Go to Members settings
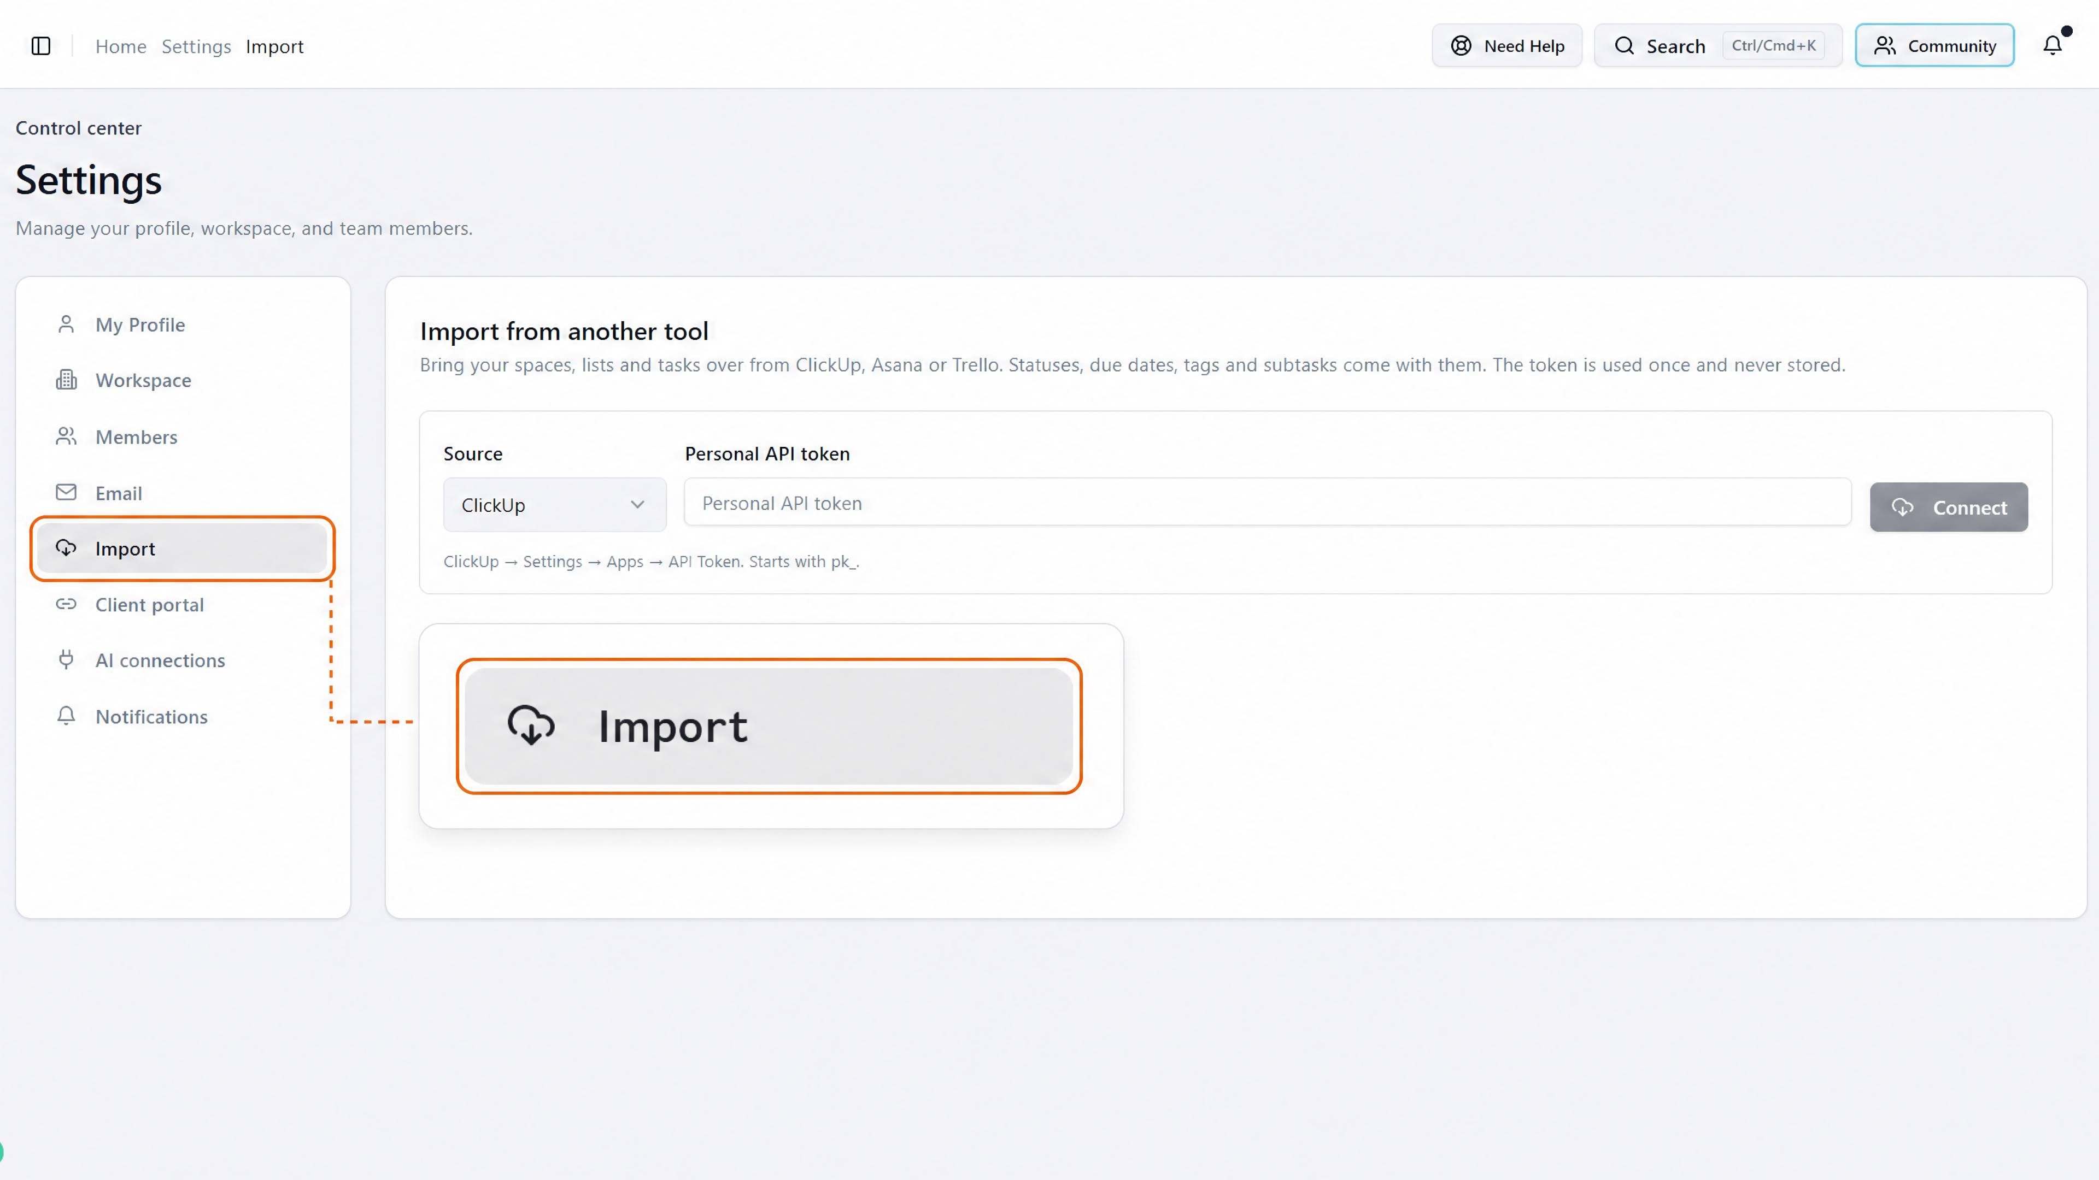The image size is (2099, 1180). pyautogui.click(x=183, y=437)
